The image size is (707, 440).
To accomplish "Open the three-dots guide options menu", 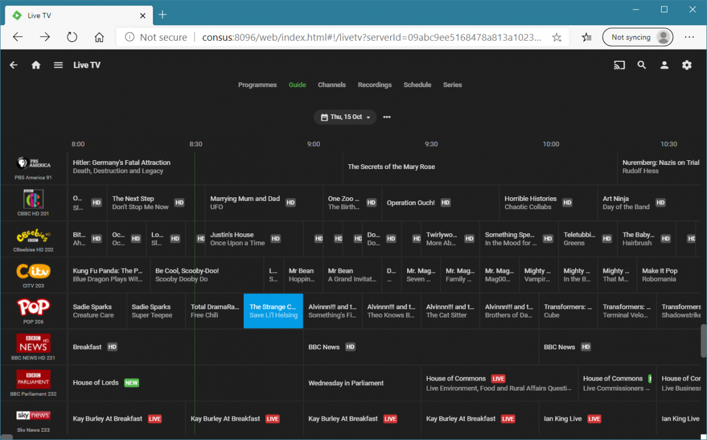I will tap(387, 117).
